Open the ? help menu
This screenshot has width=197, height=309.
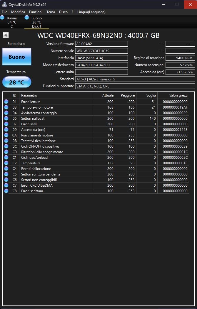(x=72, y=12)
